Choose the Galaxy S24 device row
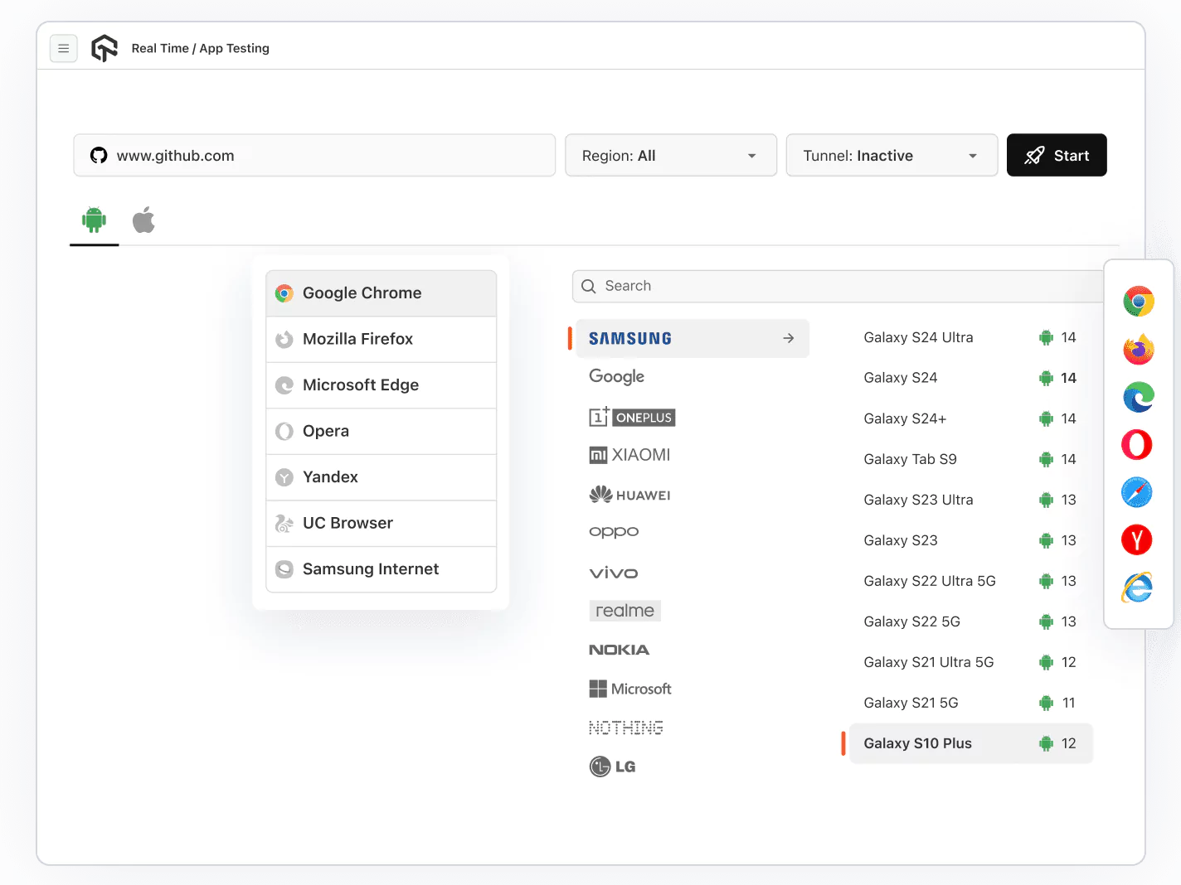 (970, 378)
